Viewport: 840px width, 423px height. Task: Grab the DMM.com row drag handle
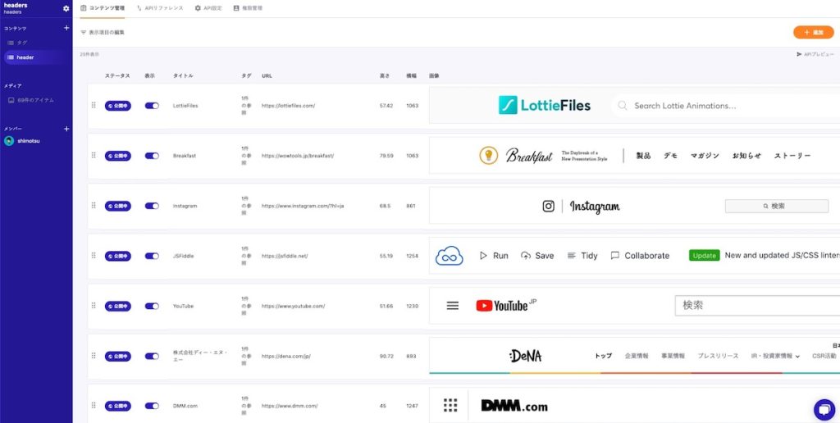pos(94,405)
